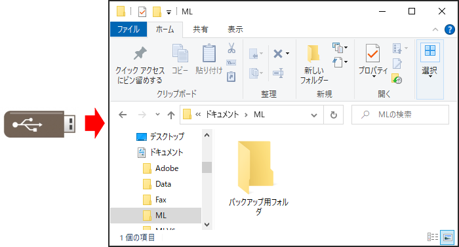This screenshot has width=459, height=247.
Task: Pin to Quick Access icon
Action: pyautogui.click(x=140, y=53)
